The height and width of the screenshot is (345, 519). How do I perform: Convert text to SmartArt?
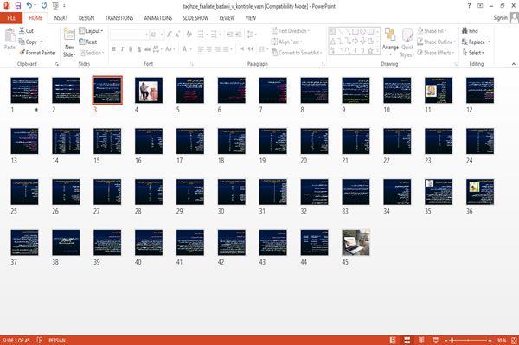pos(297,53)
